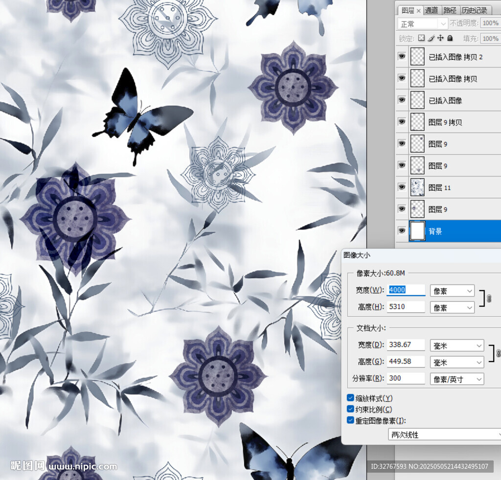Click the lock transparent pixels icon
This screenshot has width=501, height=480.
[422, 38]
